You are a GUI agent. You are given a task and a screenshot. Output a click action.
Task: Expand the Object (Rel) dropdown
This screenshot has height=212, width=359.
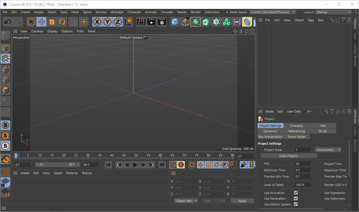click(186, 201)
